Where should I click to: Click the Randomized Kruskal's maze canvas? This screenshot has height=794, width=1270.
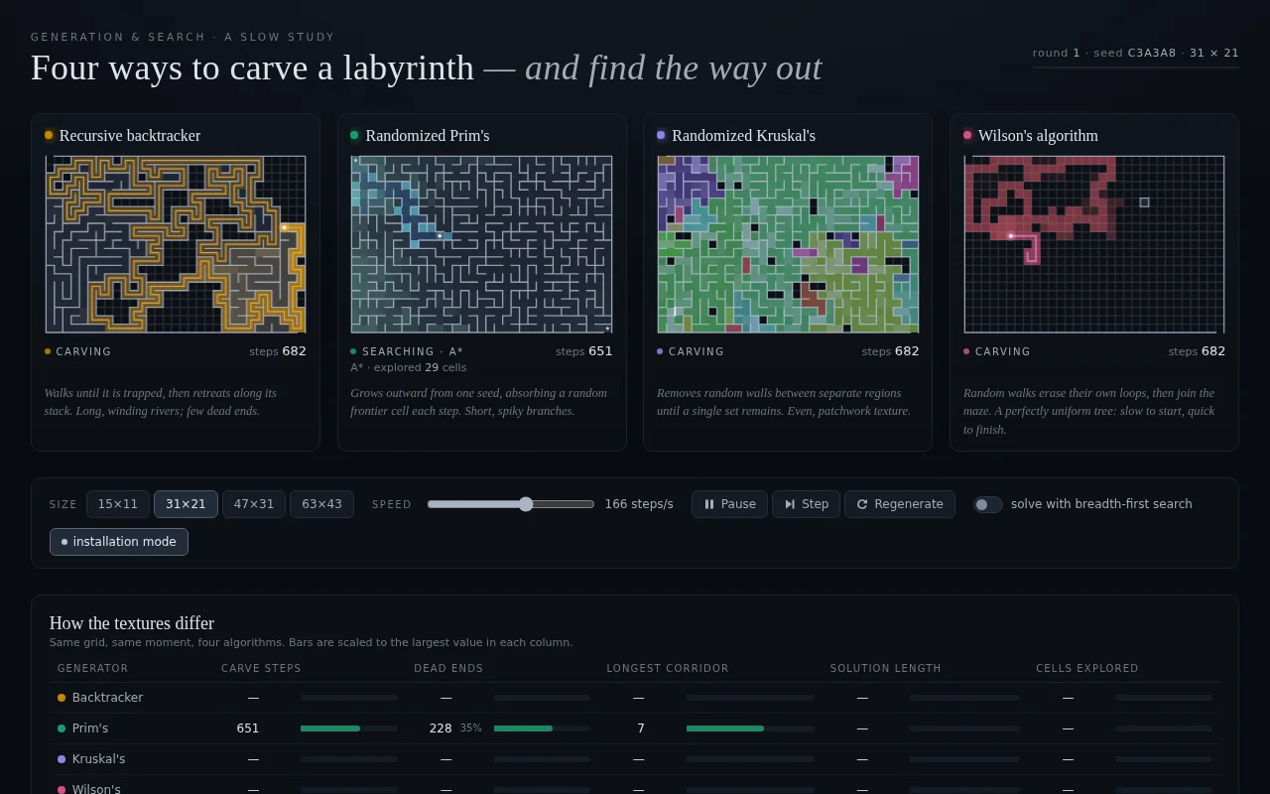(788, 244)
